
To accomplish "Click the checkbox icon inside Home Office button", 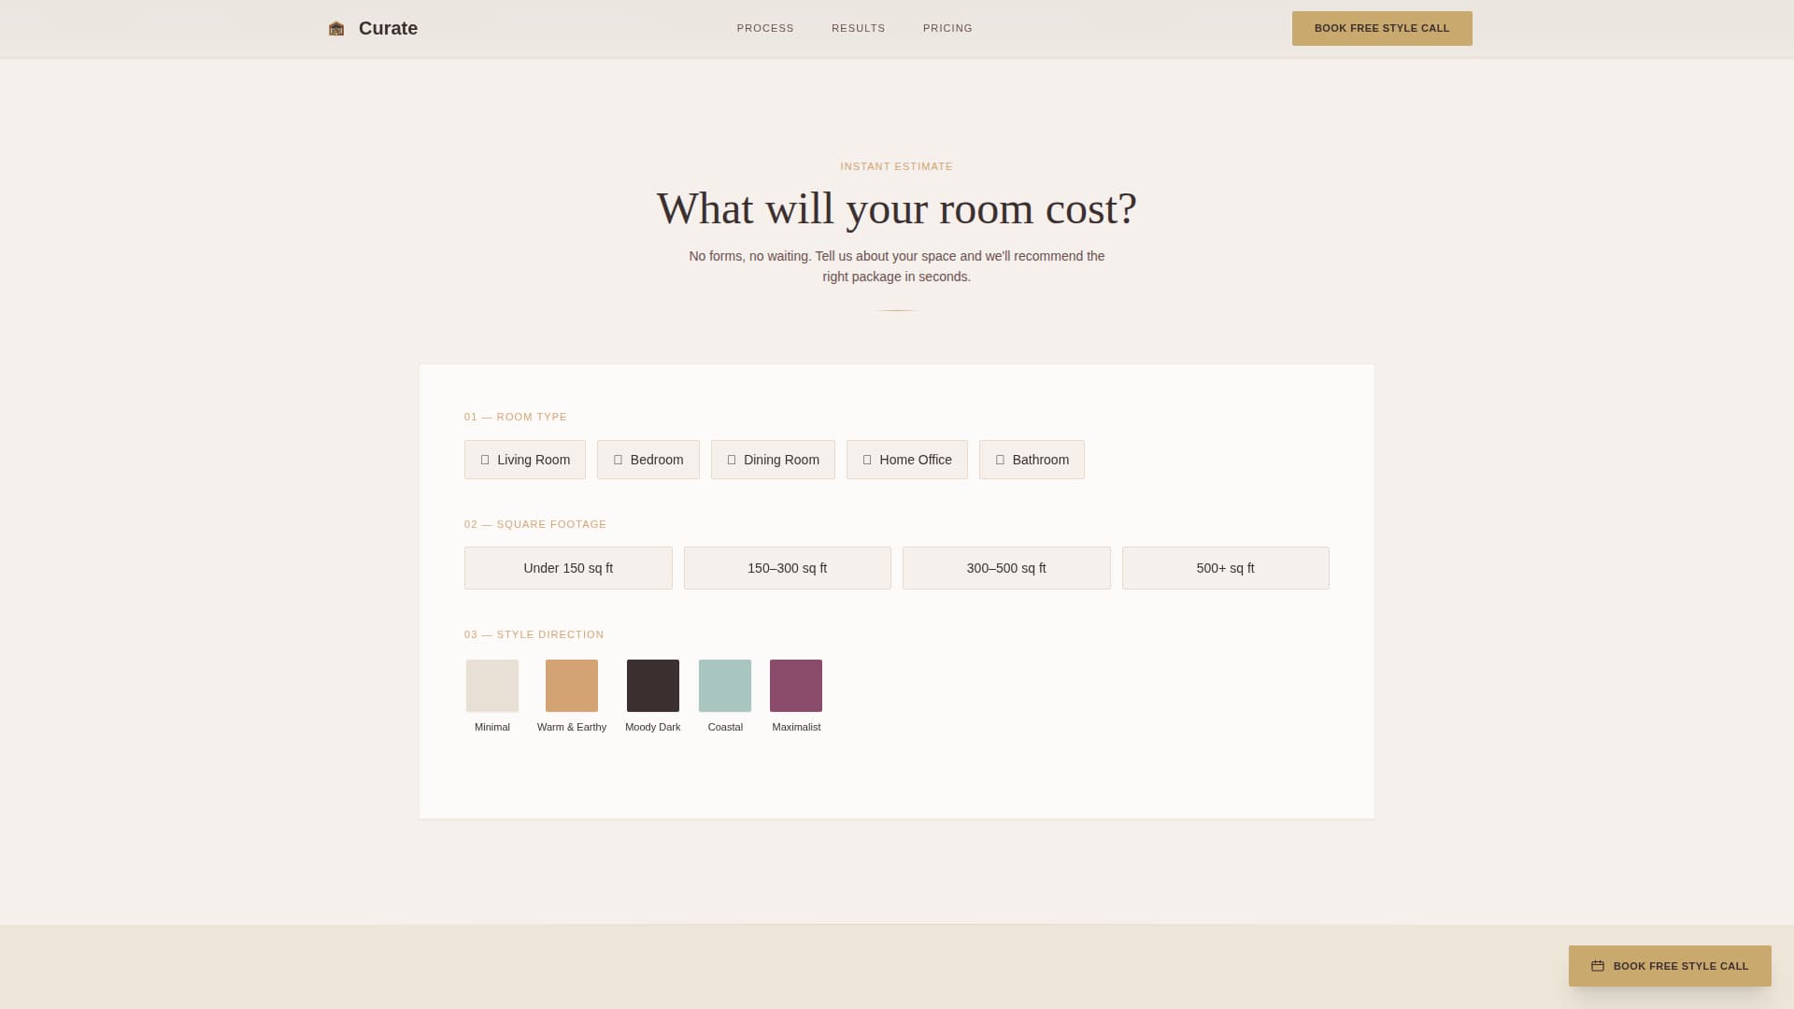I will tap(865, 459).
